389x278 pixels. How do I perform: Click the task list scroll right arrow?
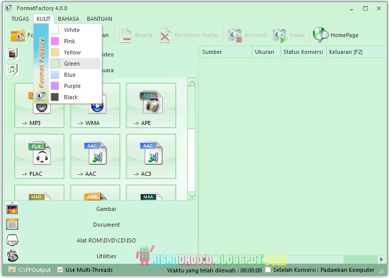[381, 260]
